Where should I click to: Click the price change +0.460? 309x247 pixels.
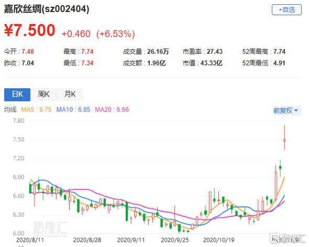tap(76, 34)
